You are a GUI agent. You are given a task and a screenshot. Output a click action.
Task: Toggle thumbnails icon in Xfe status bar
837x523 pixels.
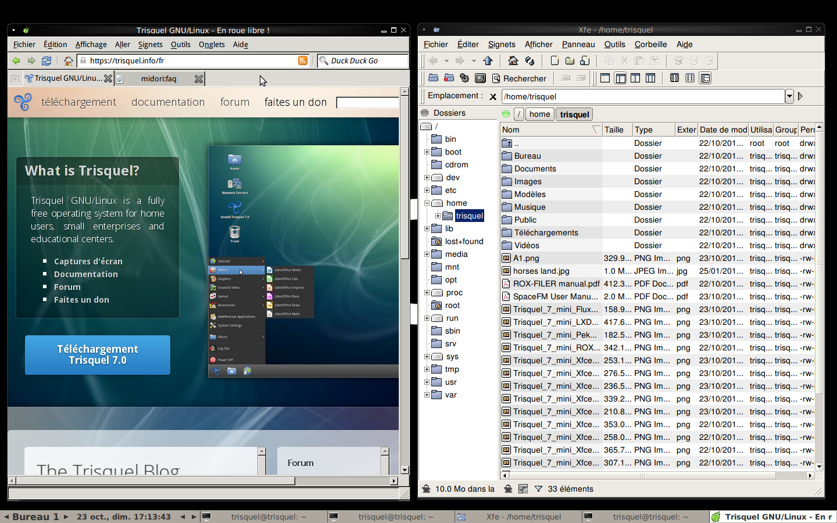523,489
